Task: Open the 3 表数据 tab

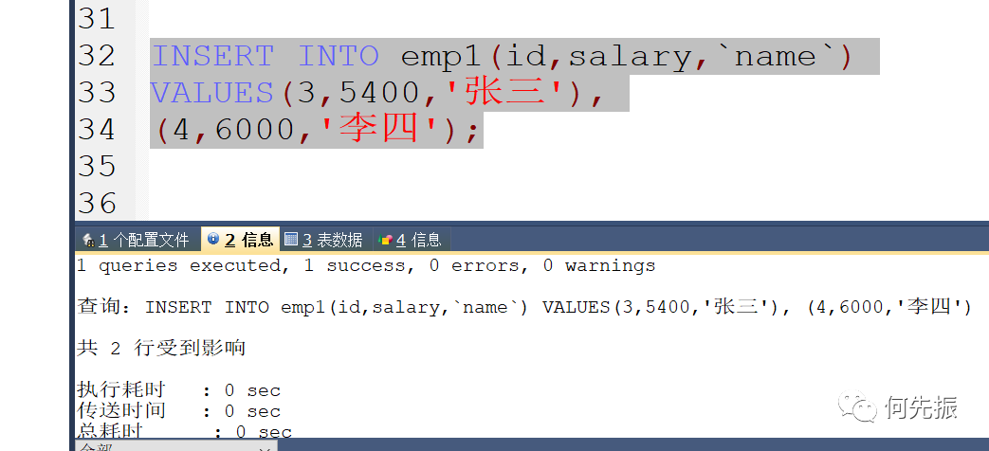Action: [324, 240]
